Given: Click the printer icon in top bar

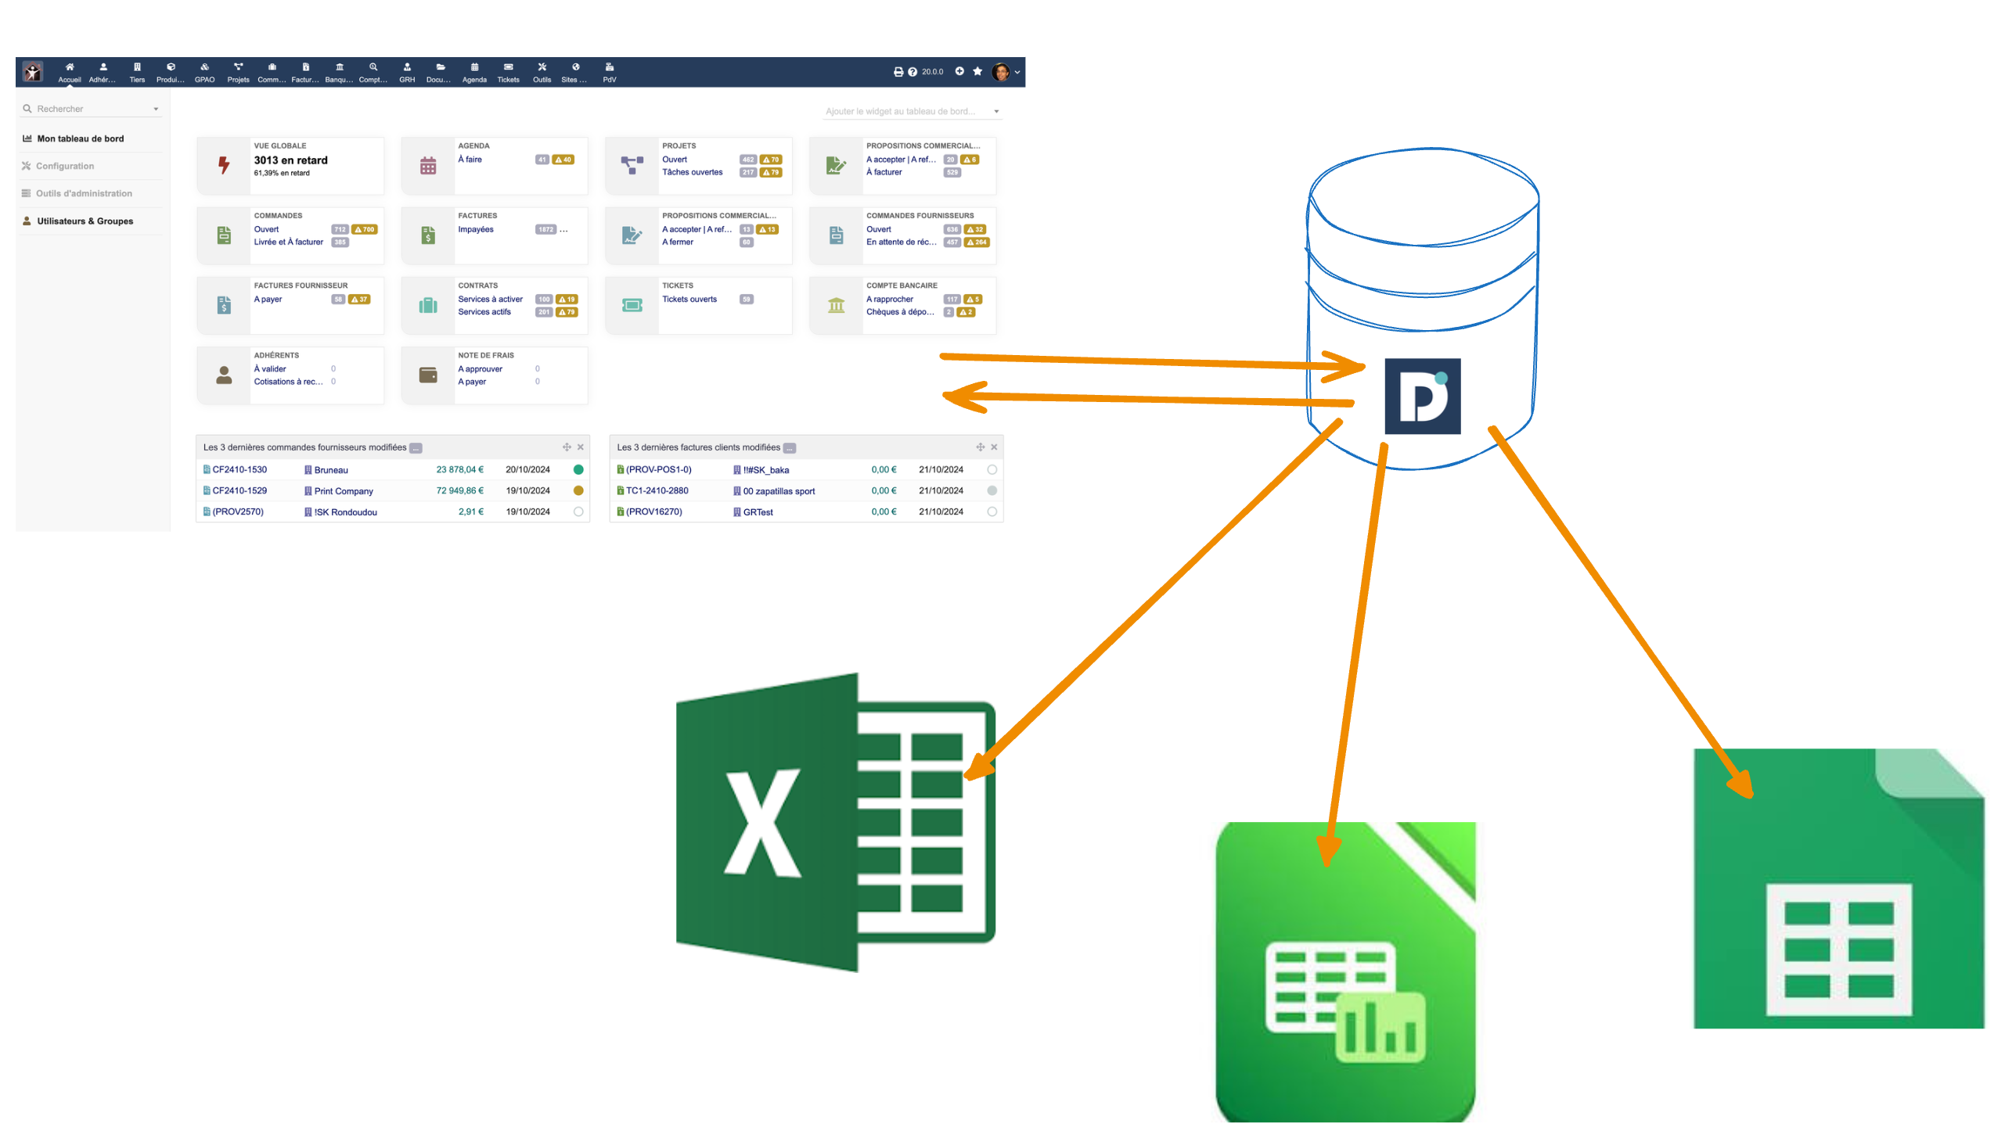Looking at the screenshot, I should pos(898,72).
